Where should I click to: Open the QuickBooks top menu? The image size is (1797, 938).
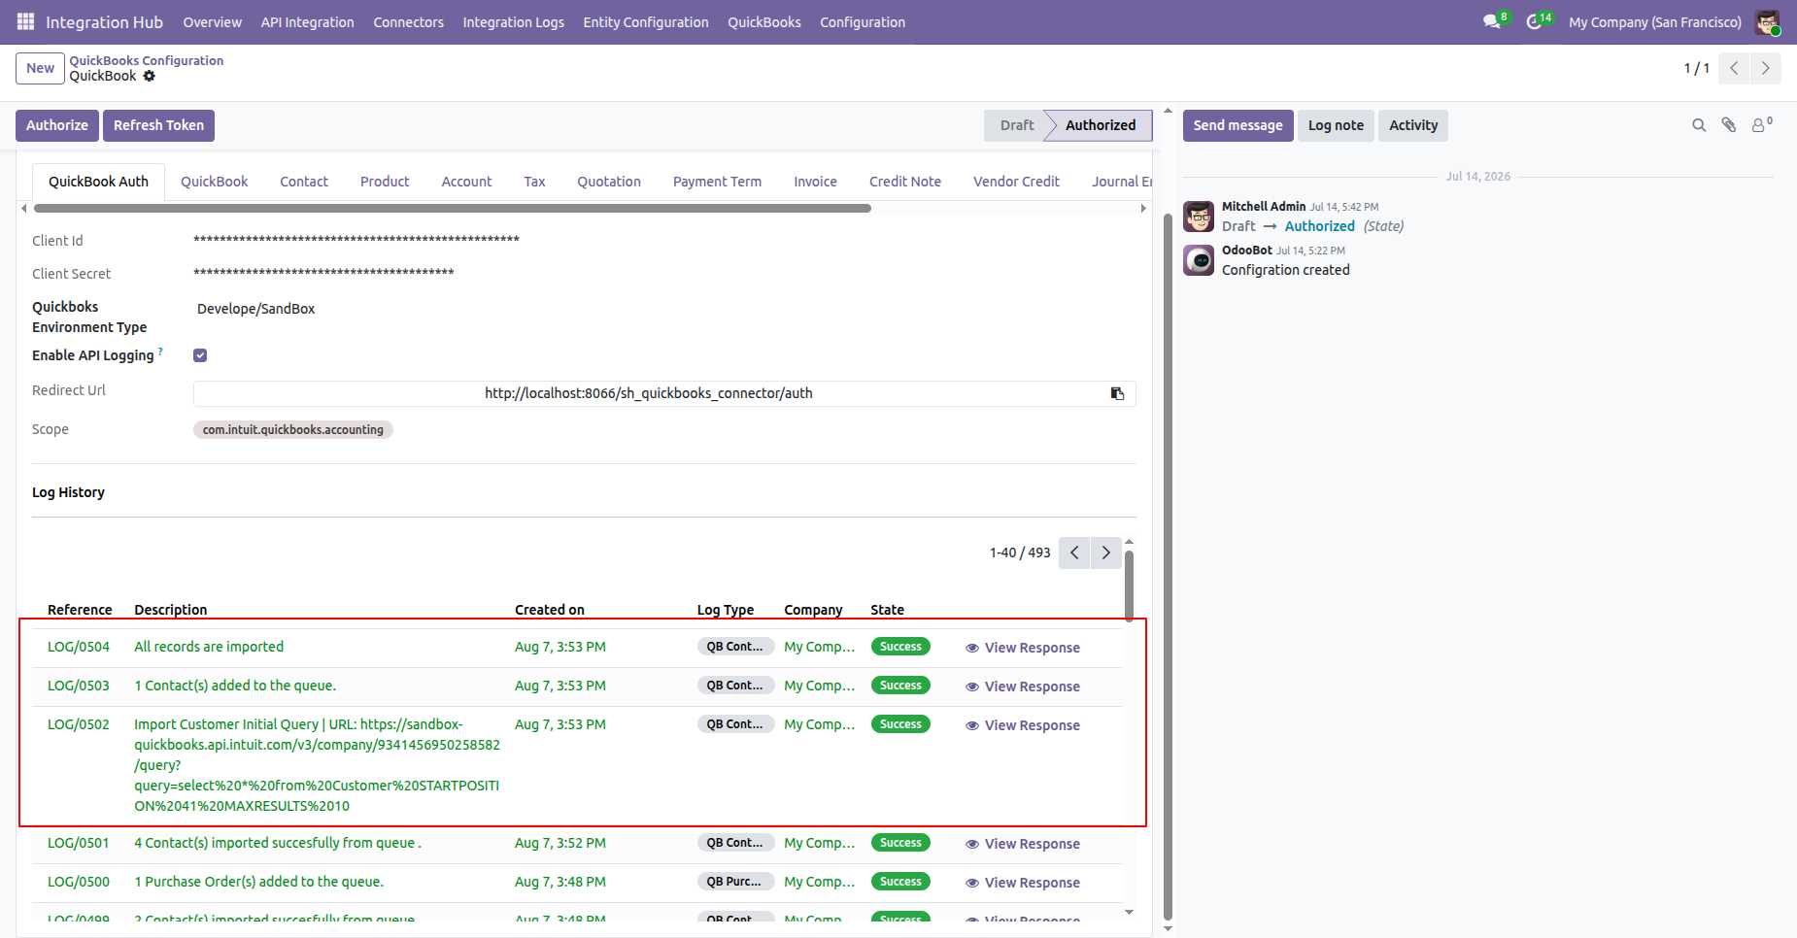click(x=764, y=22)
